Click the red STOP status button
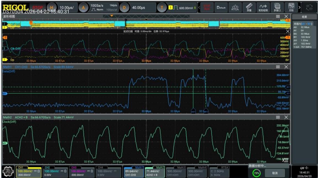The image size is (318, 178). tap(38, 8)
